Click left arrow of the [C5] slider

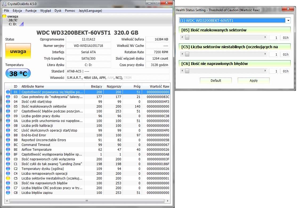[x=182, y=54]
